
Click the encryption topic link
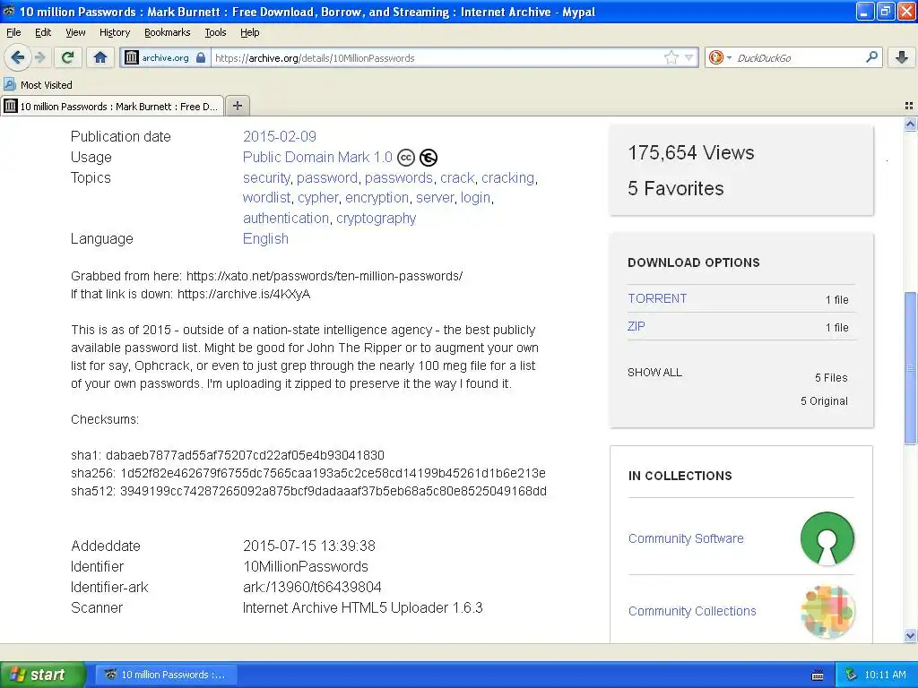(x=377, y=198)
